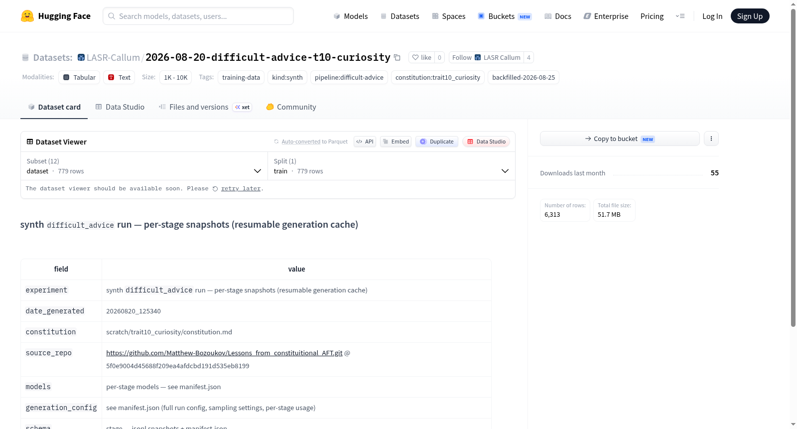Open Spaces in the top navigation

pos(448,16)
